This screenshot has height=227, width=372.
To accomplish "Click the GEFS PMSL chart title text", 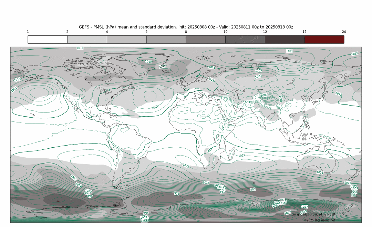I will click(186, 27).
